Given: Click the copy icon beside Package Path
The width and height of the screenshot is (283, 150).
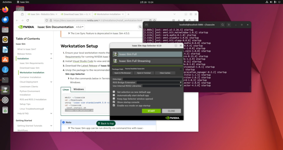Looking at the screenshot, I should coord(181,69).
